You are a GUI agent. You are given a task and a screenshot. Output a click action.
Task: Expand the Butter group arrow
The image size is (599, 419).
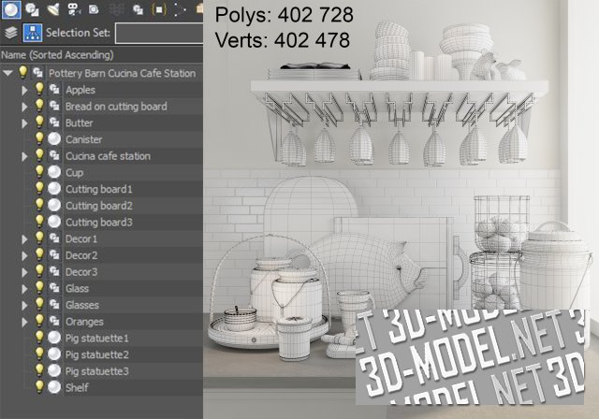(x=24, y=123)
